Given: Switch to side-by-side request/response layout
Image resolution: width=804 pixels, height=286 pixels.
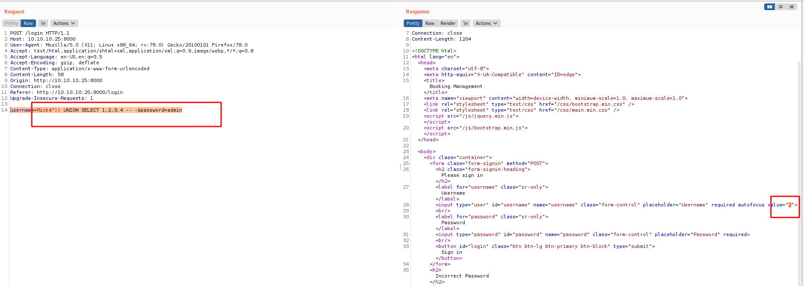Looking at the screenshot, I should pyautogui.click(x=770, y=7).
